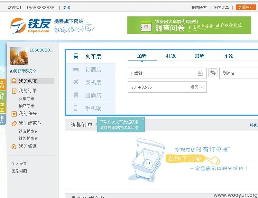Open the date picker calendar icon
This screenshot has width=258, height=198.
pos(201,87)
